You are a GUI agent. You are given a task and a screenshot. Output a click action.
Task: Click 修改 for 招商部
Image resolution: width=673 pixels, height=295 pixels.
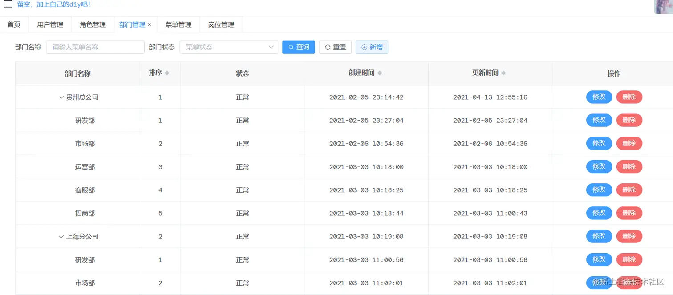(599, 213)
